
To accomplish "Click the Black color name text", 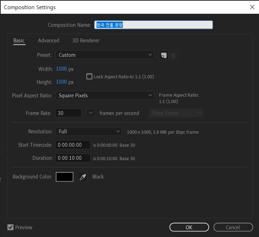I will click(x=98, y=177).
